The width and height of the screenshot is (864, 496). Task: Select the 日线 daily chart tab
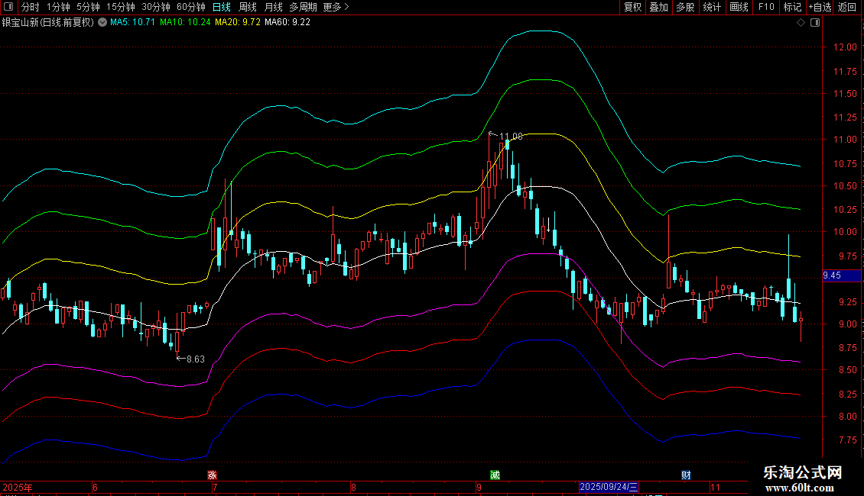(222, 7)
